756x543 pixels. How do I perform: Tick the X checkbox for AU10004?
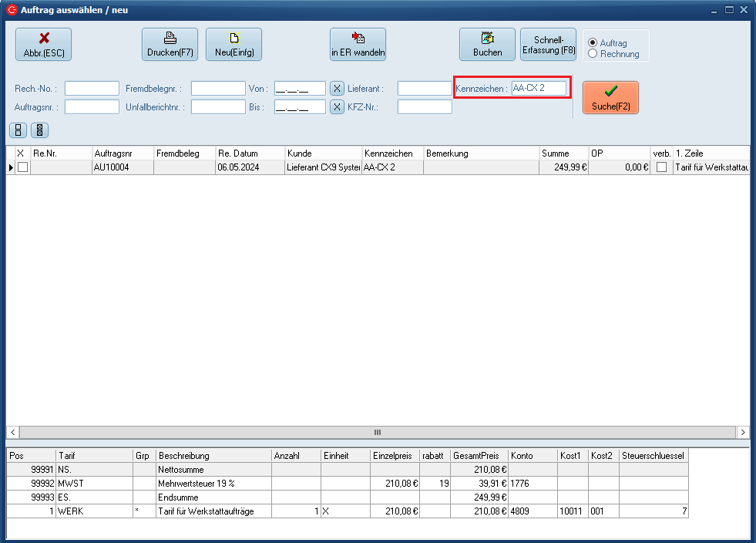(x=22, y=167)
